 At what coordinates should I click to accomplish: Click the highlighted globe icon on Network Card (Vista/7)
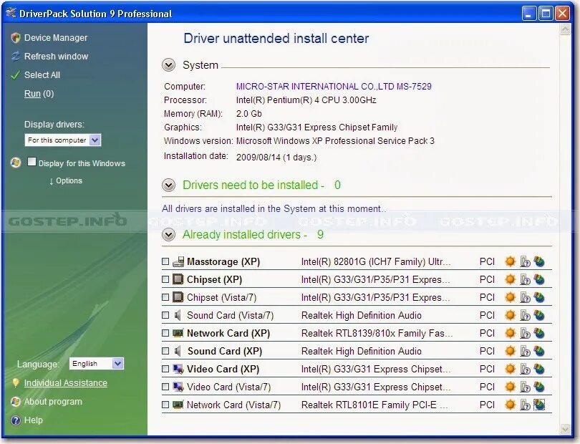click(539, 405)
